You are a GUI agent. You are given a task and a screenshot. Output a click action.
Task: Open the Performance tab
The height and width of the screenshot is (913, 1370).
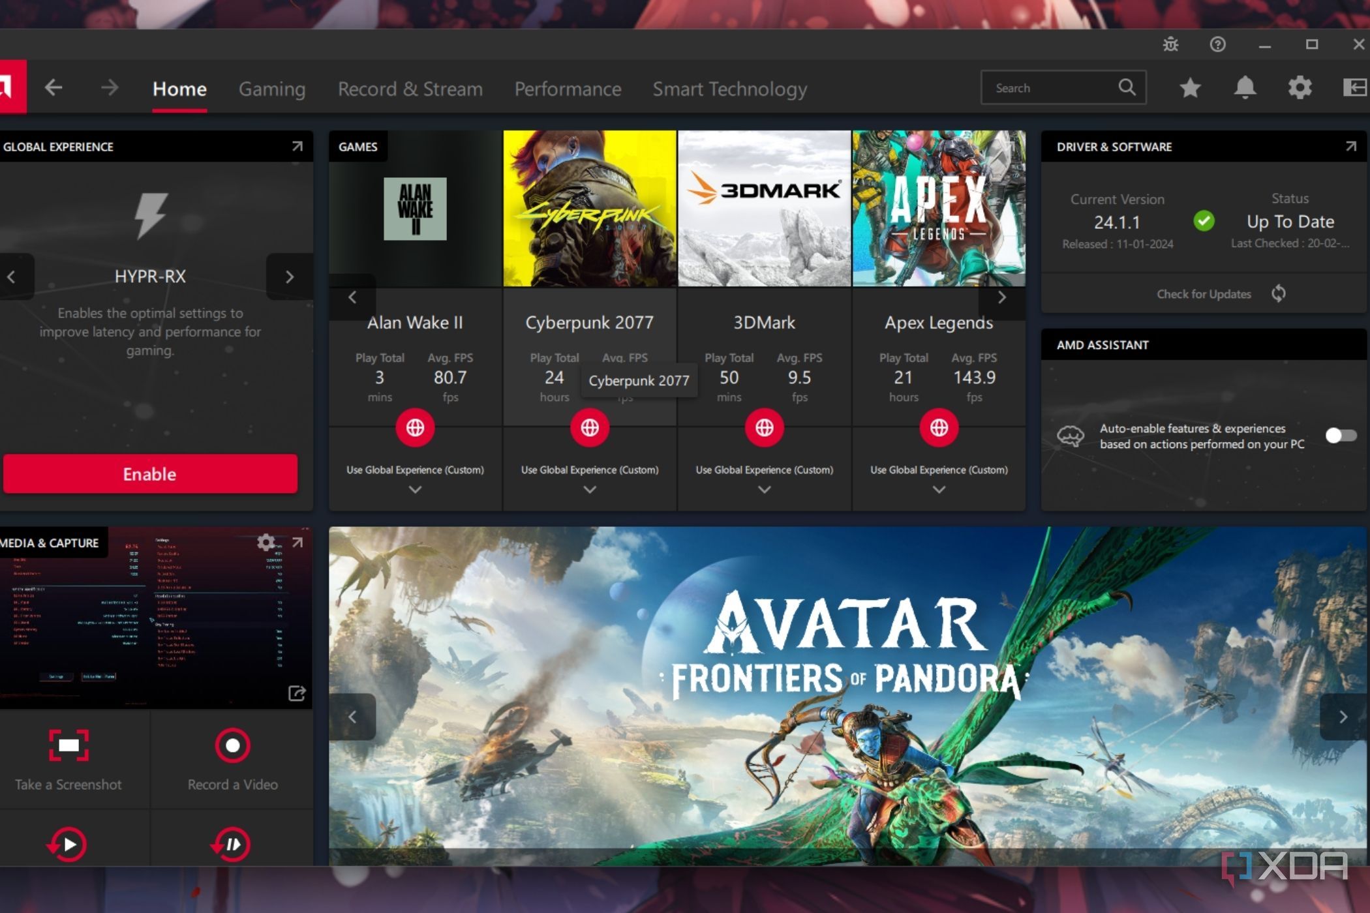[x=568, y=89]
